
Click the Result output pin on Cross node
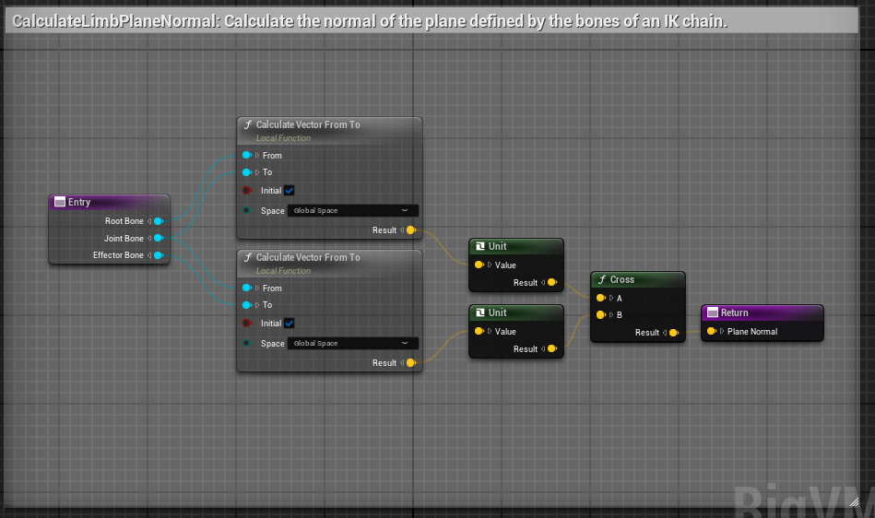674,333
